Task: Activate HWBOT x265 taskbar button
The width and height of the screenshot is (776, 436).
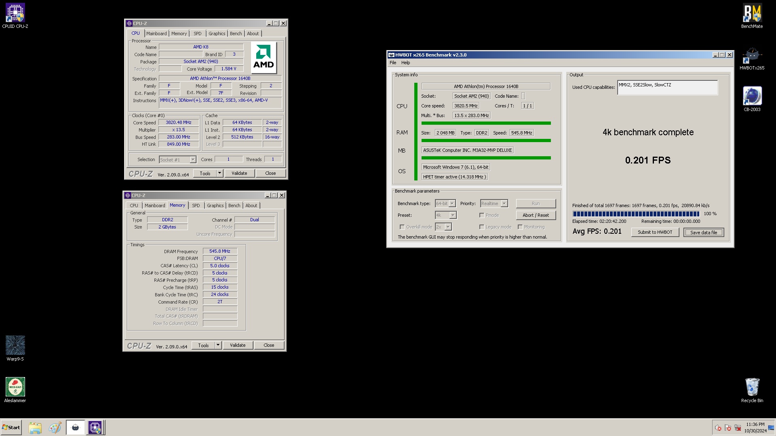Action: (75, 428)
